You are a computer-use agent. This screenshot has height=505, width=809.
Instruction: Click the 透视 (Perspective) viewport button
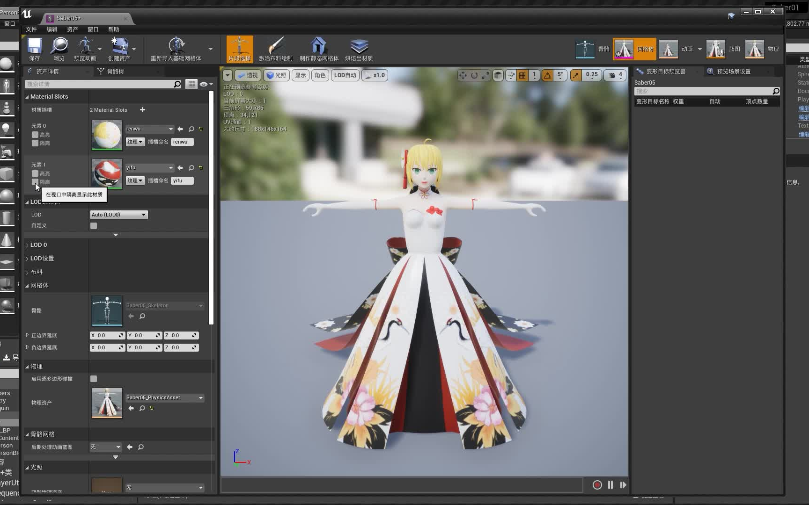click(x=248, y=75)
